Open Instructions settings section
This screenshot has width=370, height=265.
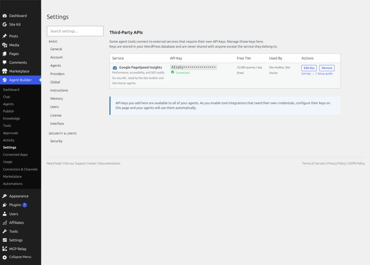point(59,90)
